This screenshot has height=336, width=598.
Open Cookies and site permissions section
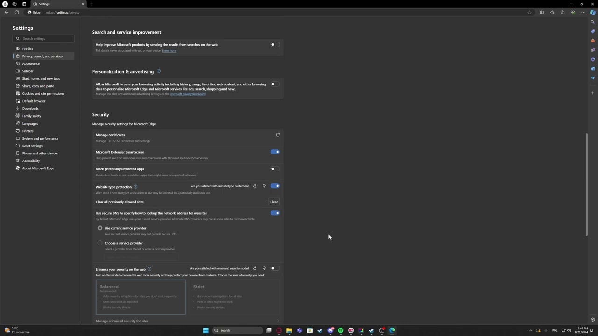tap(43, 93)
